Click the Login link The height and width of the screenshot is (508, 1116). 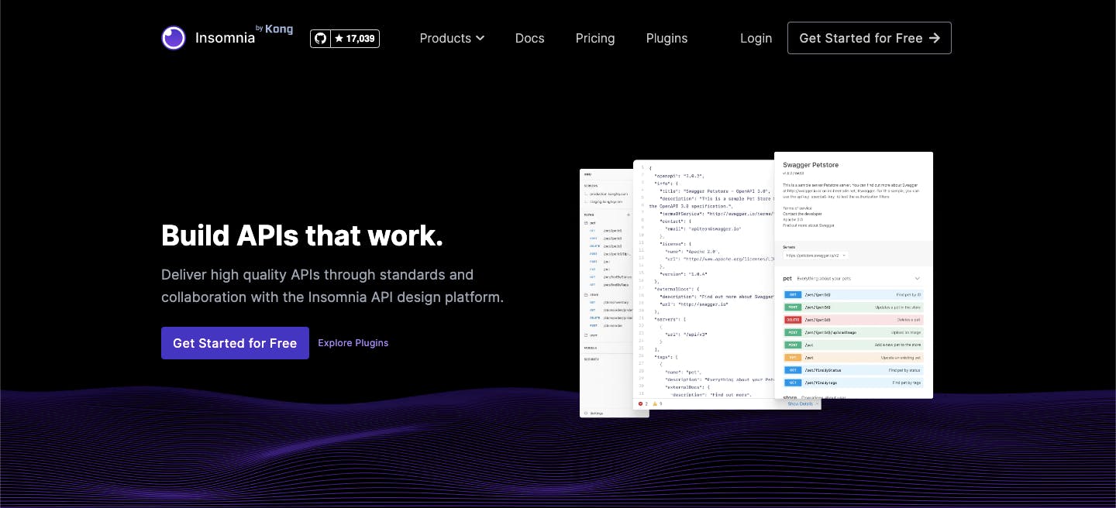pos(756,38)
